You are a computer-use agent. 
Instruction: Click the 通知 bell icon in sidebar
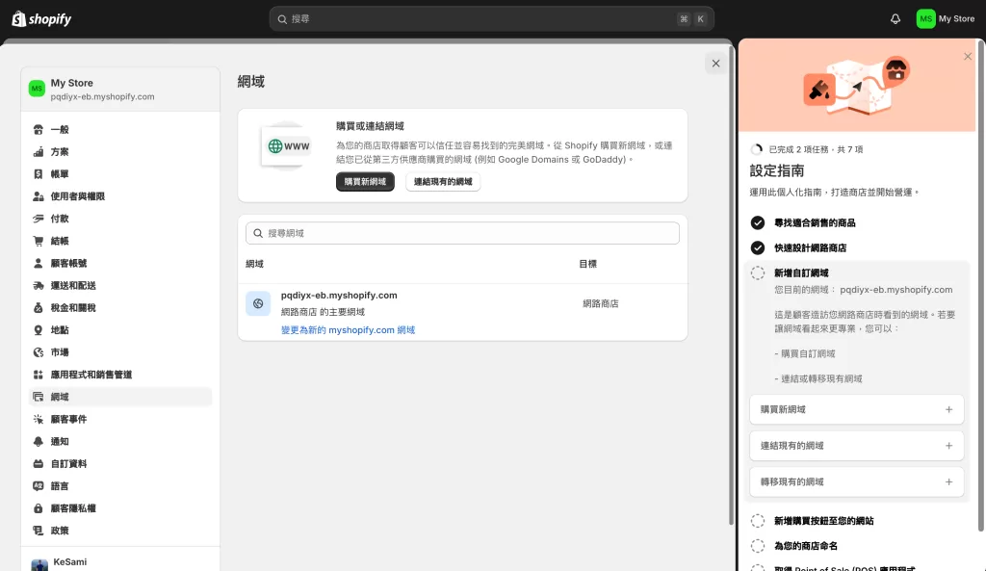39,441
